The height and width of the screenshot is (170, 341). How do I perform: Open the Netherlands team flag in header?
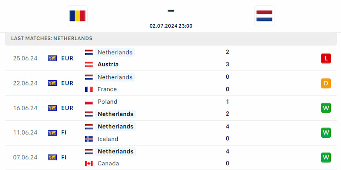(x=264, y=16)
